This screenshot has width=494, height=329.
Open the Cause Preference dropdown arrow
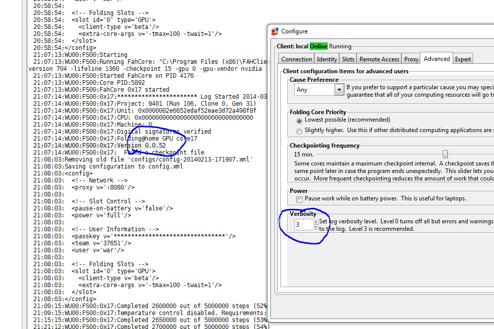click(x=339, y=90)
